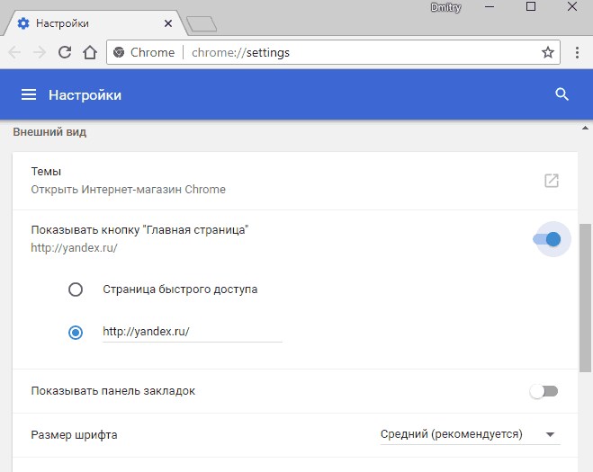Bookmark this page with the star
Image resolution: width=593 pixels, height=472 pixels.
pyautogui.click(x=548, y=52)
